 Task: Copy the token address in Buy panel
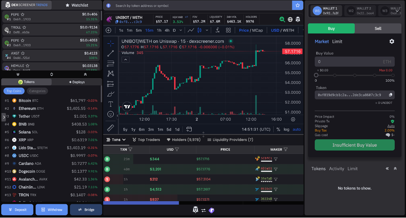click(390, 95)
